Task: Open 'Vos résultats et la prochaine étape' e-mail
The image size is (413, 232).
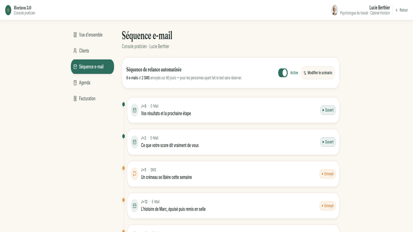Action: (233, 110)
